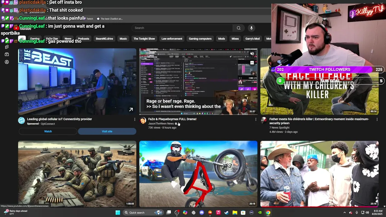Open more options for FaZe & Plaqueboymax video
386x217 pixels.
pos(256,119)
